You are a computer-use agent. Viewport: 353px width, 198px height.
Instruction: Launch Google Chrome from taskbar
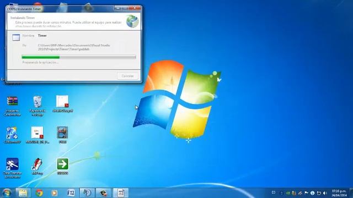point(39,193)
